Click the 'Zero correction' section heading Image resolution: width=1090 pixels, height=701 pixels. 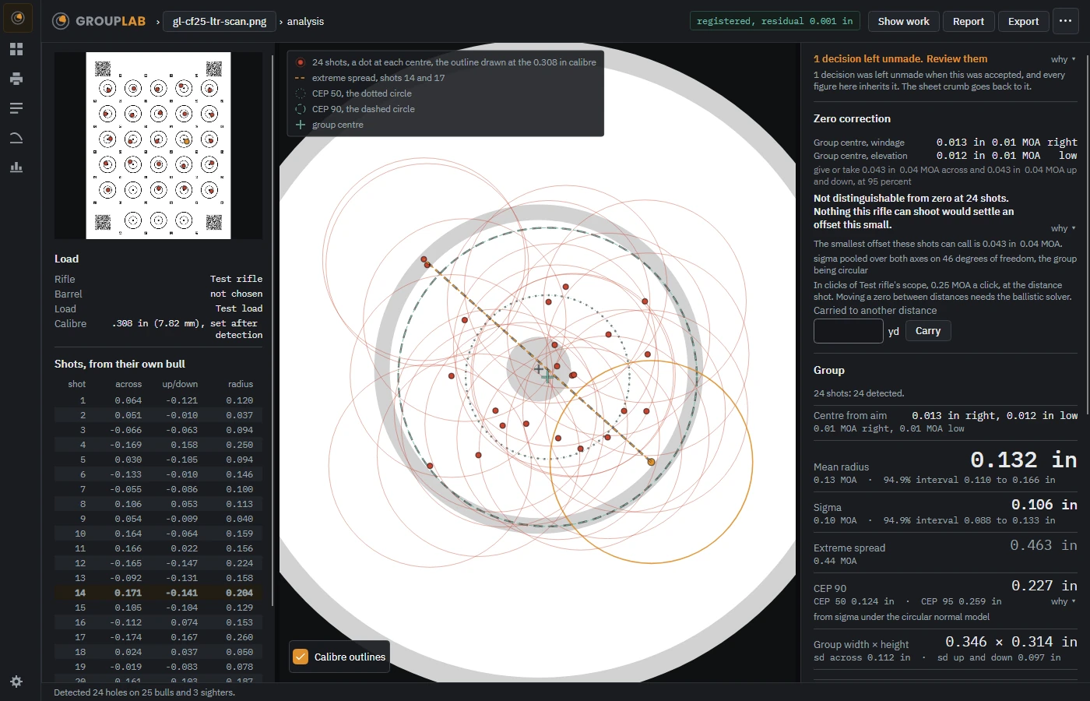coord(852,118)
